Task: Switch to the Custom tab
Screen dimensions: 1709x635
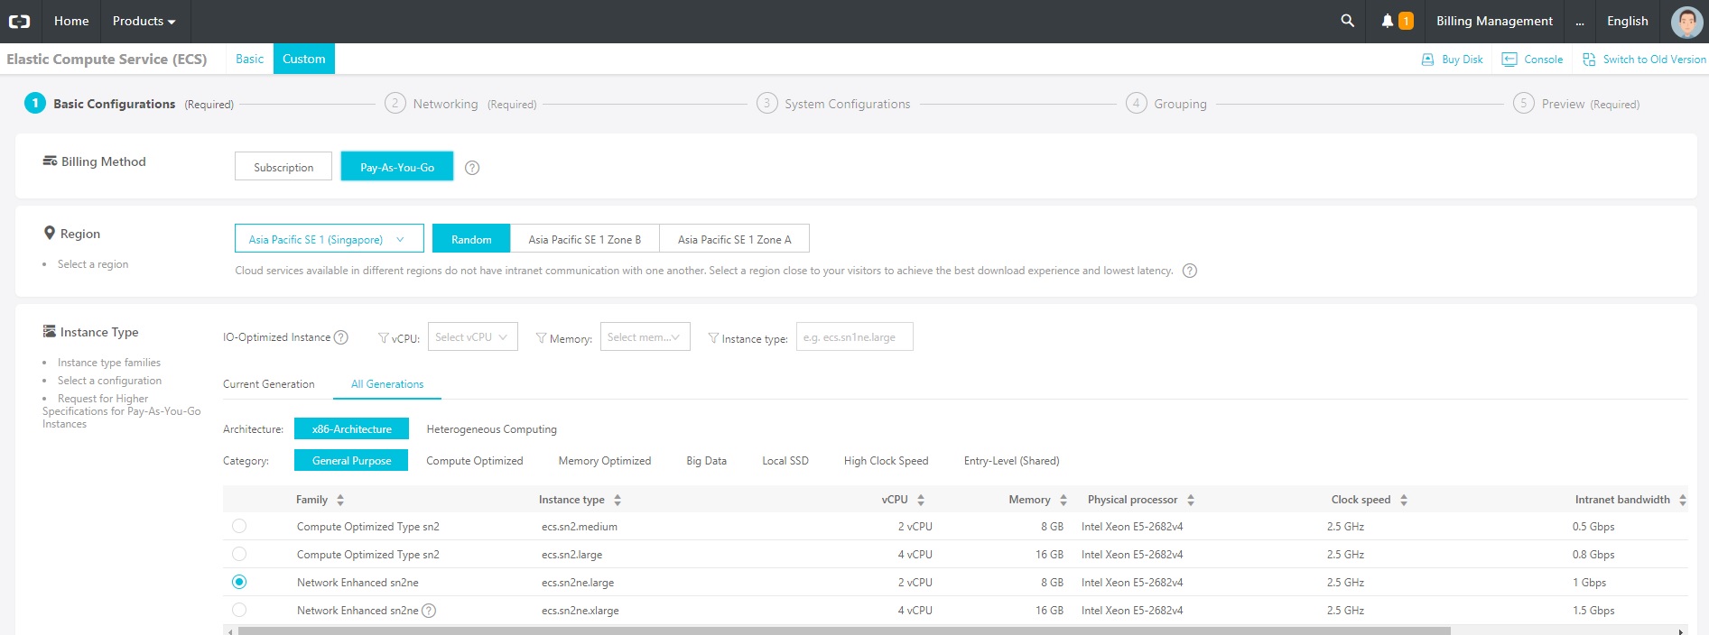Action: click(304, 59)
